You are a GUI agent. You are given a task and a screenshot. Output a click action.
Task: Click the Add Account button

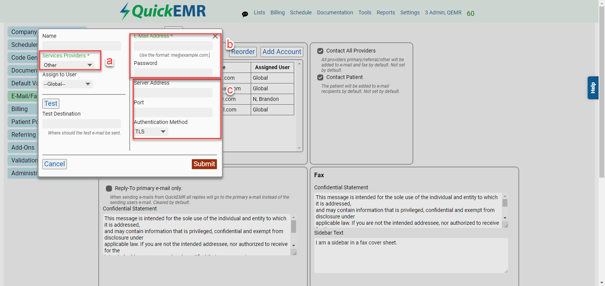(x=282, y=52)
